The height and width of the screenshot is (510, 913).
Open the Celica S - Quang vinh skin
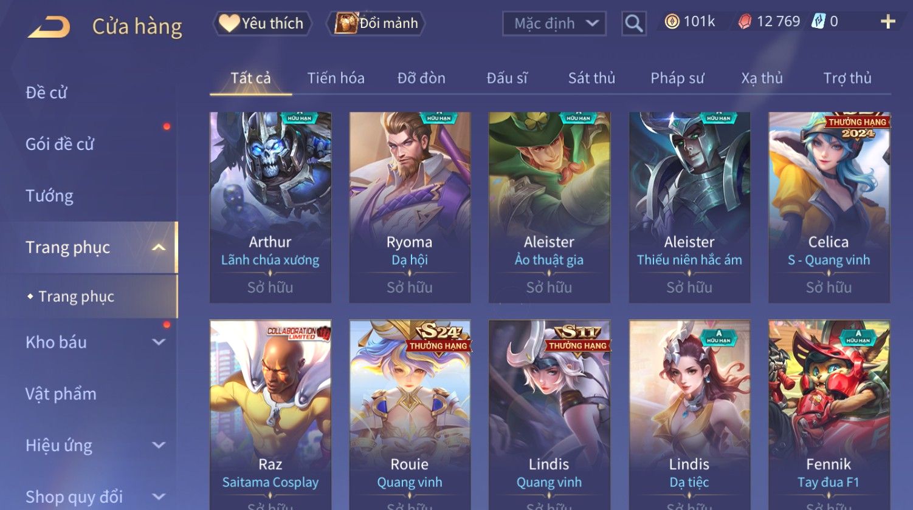coord(829,207)
